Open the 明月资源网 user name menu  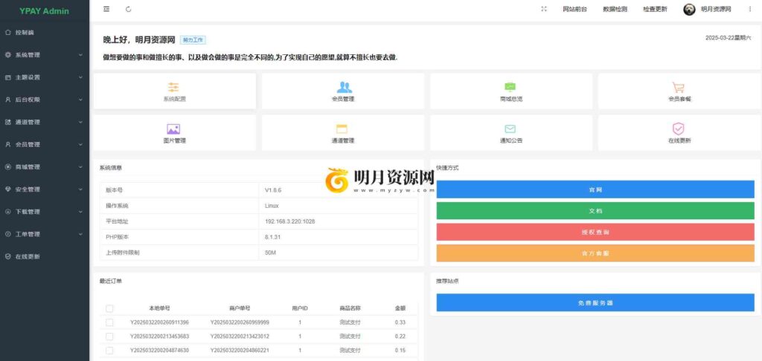point(716,9)
